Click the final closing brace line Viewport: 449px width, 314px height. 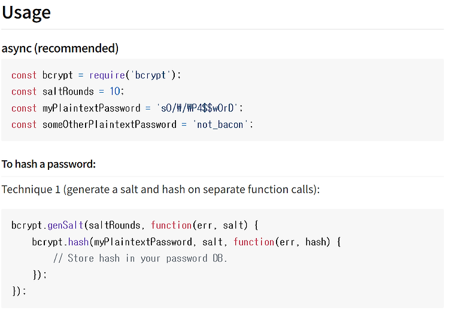coord(19,291)
